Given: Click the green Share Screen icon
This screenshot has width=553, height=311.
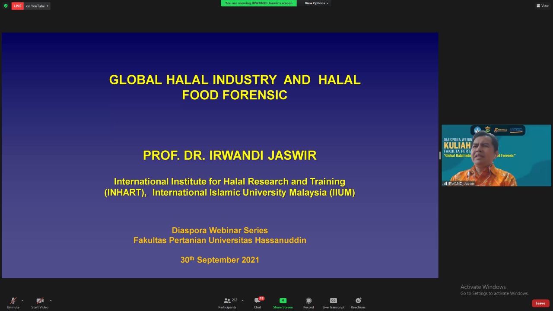Looking at the screenshot, I should [283, 301].
